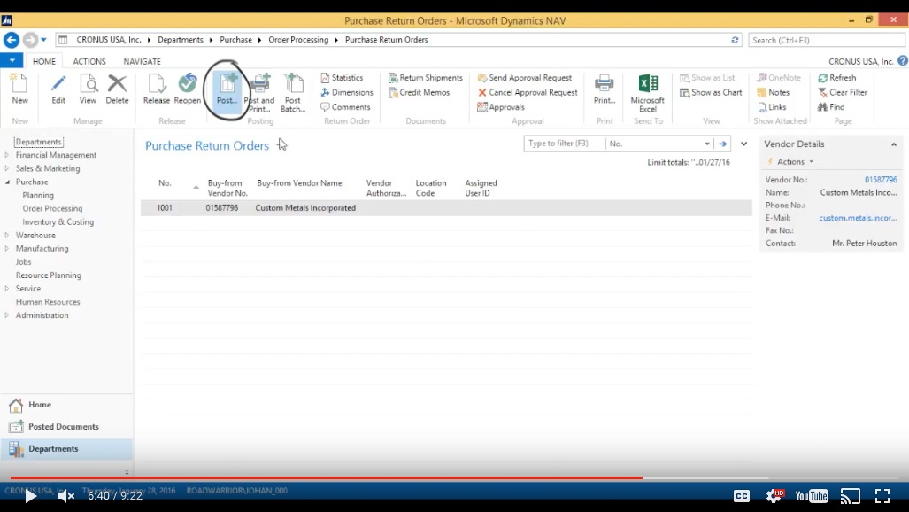Enter fullscreen video mode
The height and width of the screenshot is (512, 909).
(x=882, y=496)
